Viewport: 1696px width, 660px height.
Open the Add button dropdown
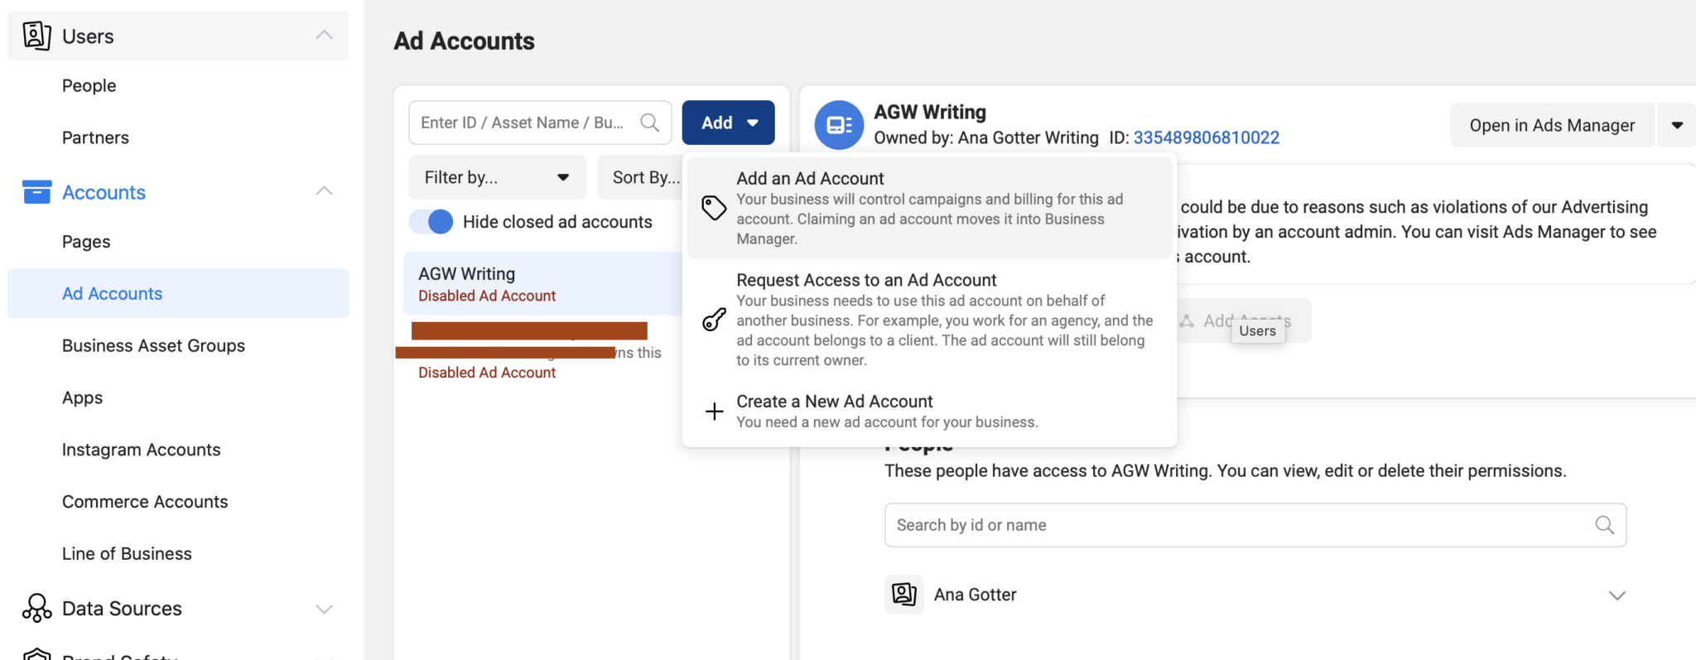(x=729, y=123)
